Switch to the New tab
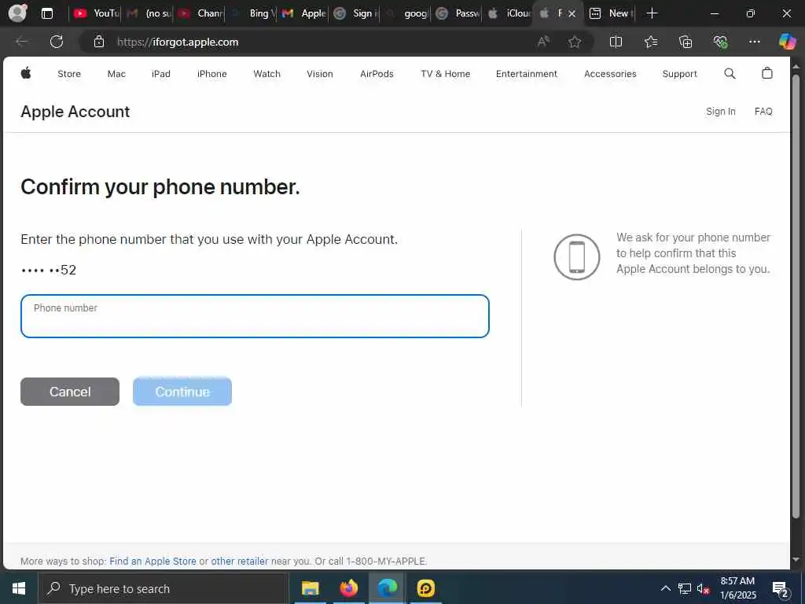805x604 pixels. [x=610, y=13]
